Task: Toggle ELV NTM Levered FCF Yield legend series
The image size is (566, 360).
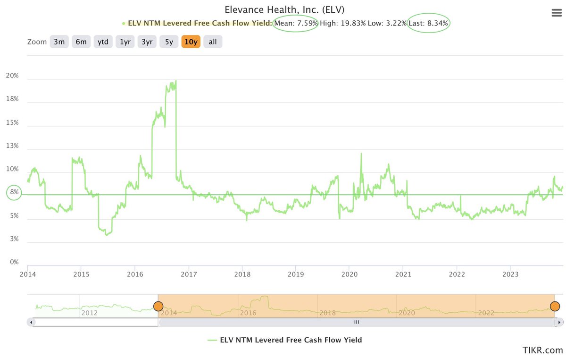Action: (x=284, y=340)
